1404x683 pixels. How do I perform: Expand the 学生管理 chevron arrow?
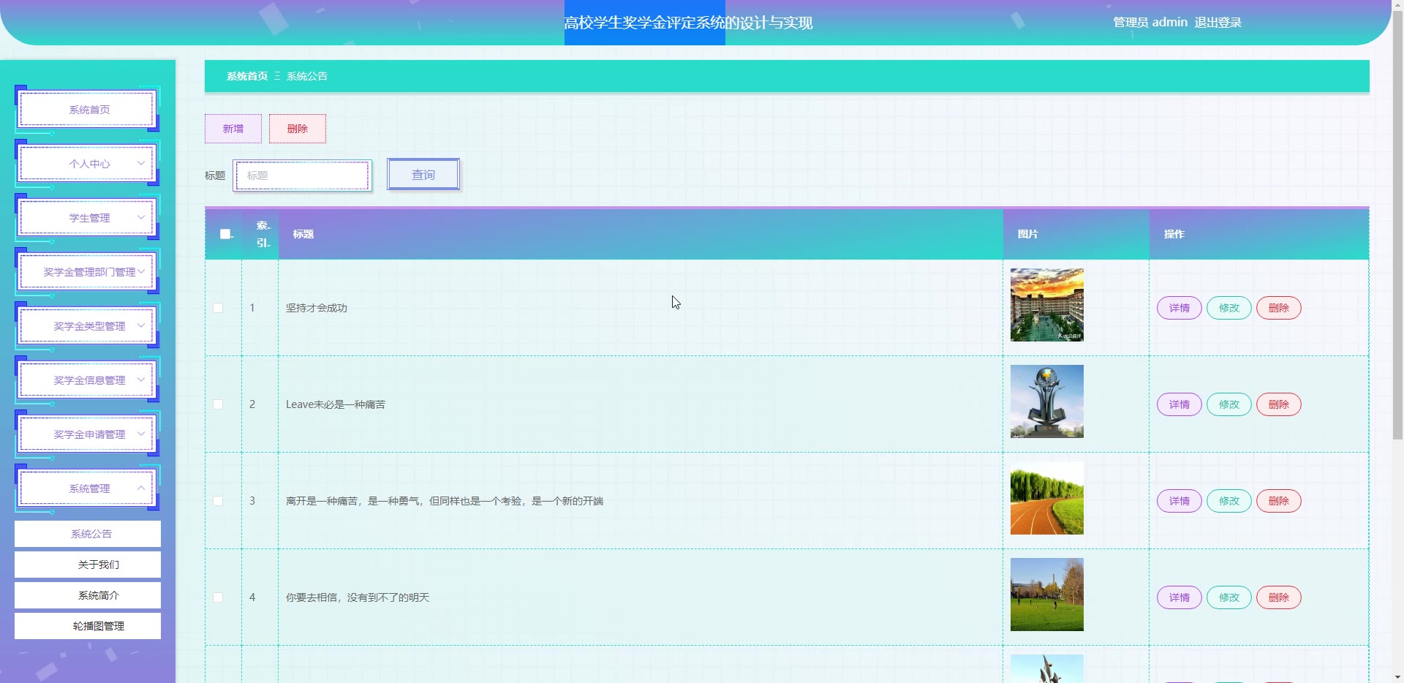141,217
